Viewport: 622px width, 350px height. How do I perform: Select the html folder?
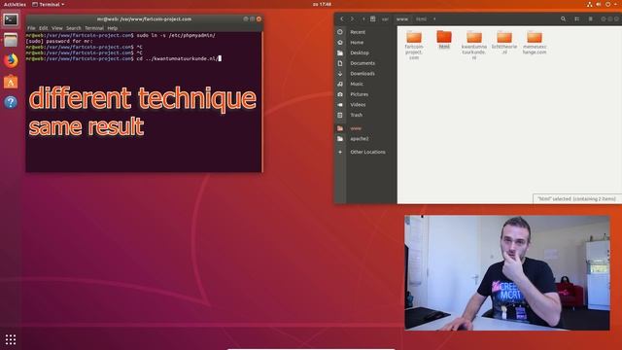pyautogui.click(x=444, y=39)
